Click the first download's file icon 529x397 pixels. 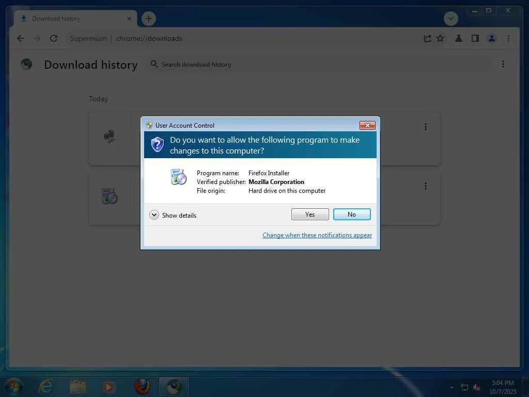[x=110, y=136]
